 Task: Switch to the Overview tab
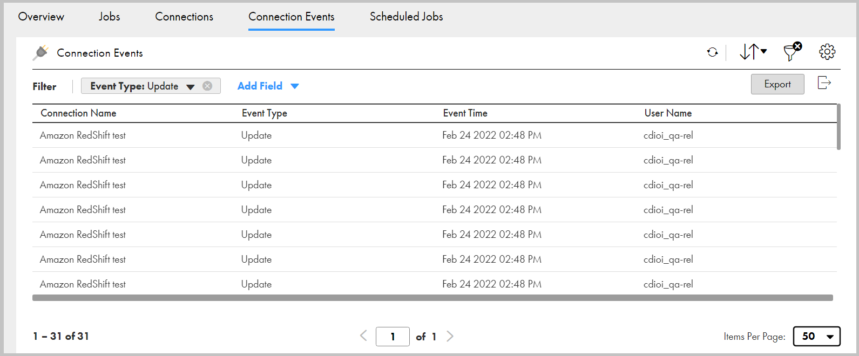click(x=41, y=17)
